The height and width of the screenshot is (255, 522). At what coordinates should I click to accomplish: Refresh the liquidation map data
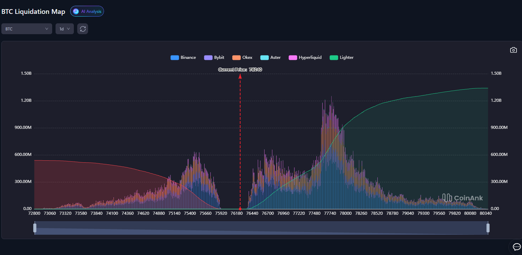pyautogui.click(x=83, y=29)
